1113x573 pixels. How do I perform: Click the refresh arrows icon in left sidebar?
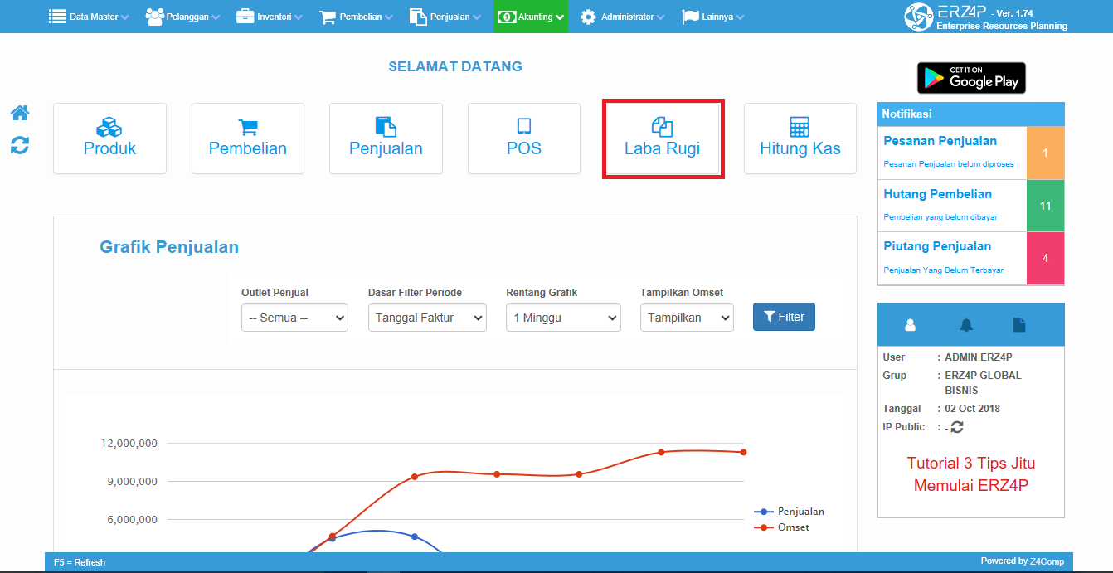coord(20,145)
